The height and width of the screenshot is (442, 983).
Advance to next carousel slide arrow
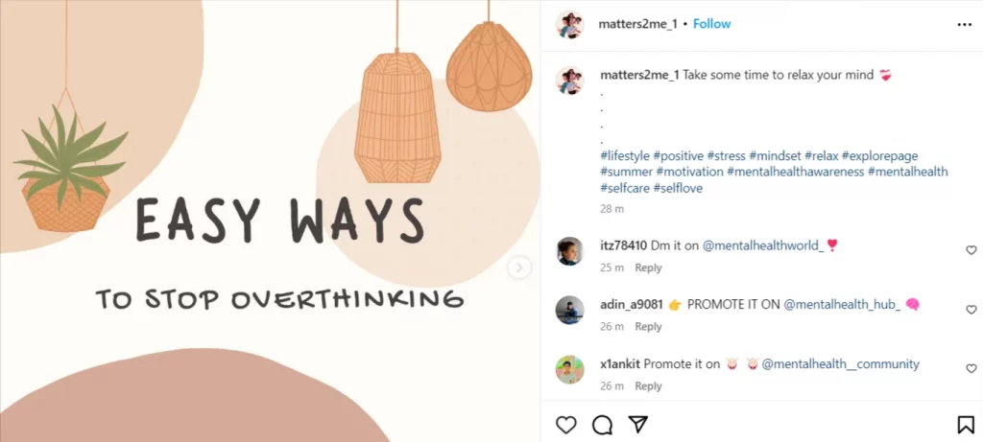click(519, 268)
